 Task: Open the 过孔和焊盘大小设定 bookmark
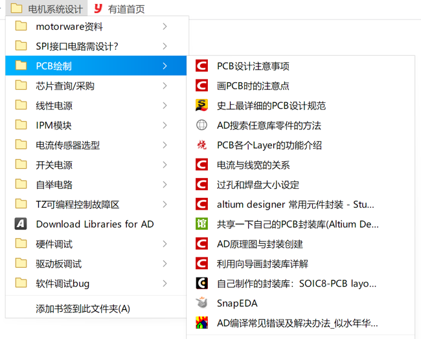click(258, 185)
